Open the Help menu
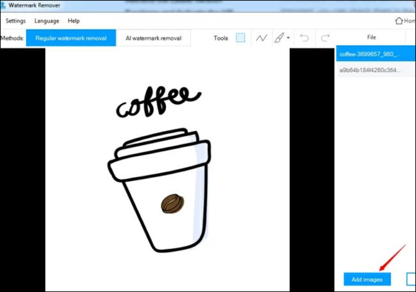The width and height of the screenshot is (416, 292). tap(74, 21)
